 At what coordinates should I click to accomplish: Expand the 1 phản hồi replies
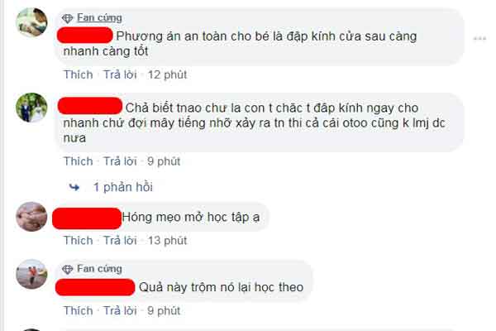tap(122, 187)
